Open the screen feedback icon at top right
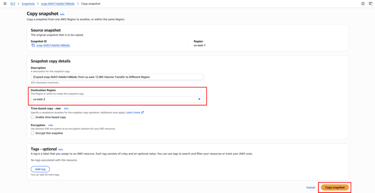This screenshot has height=193, width=375. pos(370,4)
